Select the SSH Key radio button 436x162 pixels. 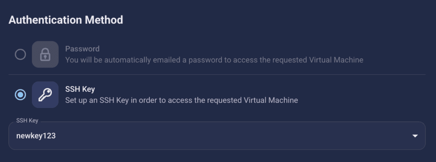pyautogui.click(x=20, y=95)
